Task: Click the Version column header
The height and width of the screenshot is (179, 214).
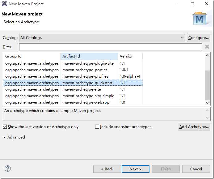Action: click(x=130, y=56)
